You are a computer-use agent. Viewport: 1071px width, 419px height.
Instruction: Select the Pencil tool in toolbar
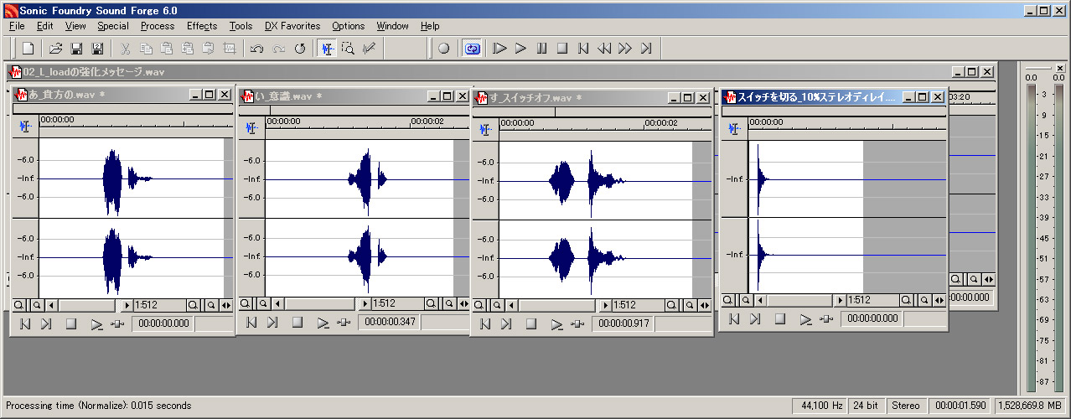[x=368, y=49]
